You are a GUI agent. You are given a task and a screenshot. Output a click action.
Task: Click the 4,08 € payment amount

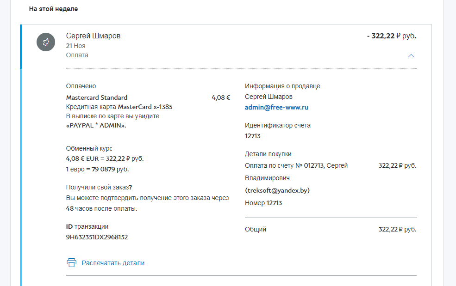(221, 97)
